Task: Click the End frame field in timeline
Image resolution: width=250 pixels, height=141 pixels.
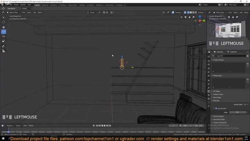Action: pyautogui.click(x=198, y=126)
